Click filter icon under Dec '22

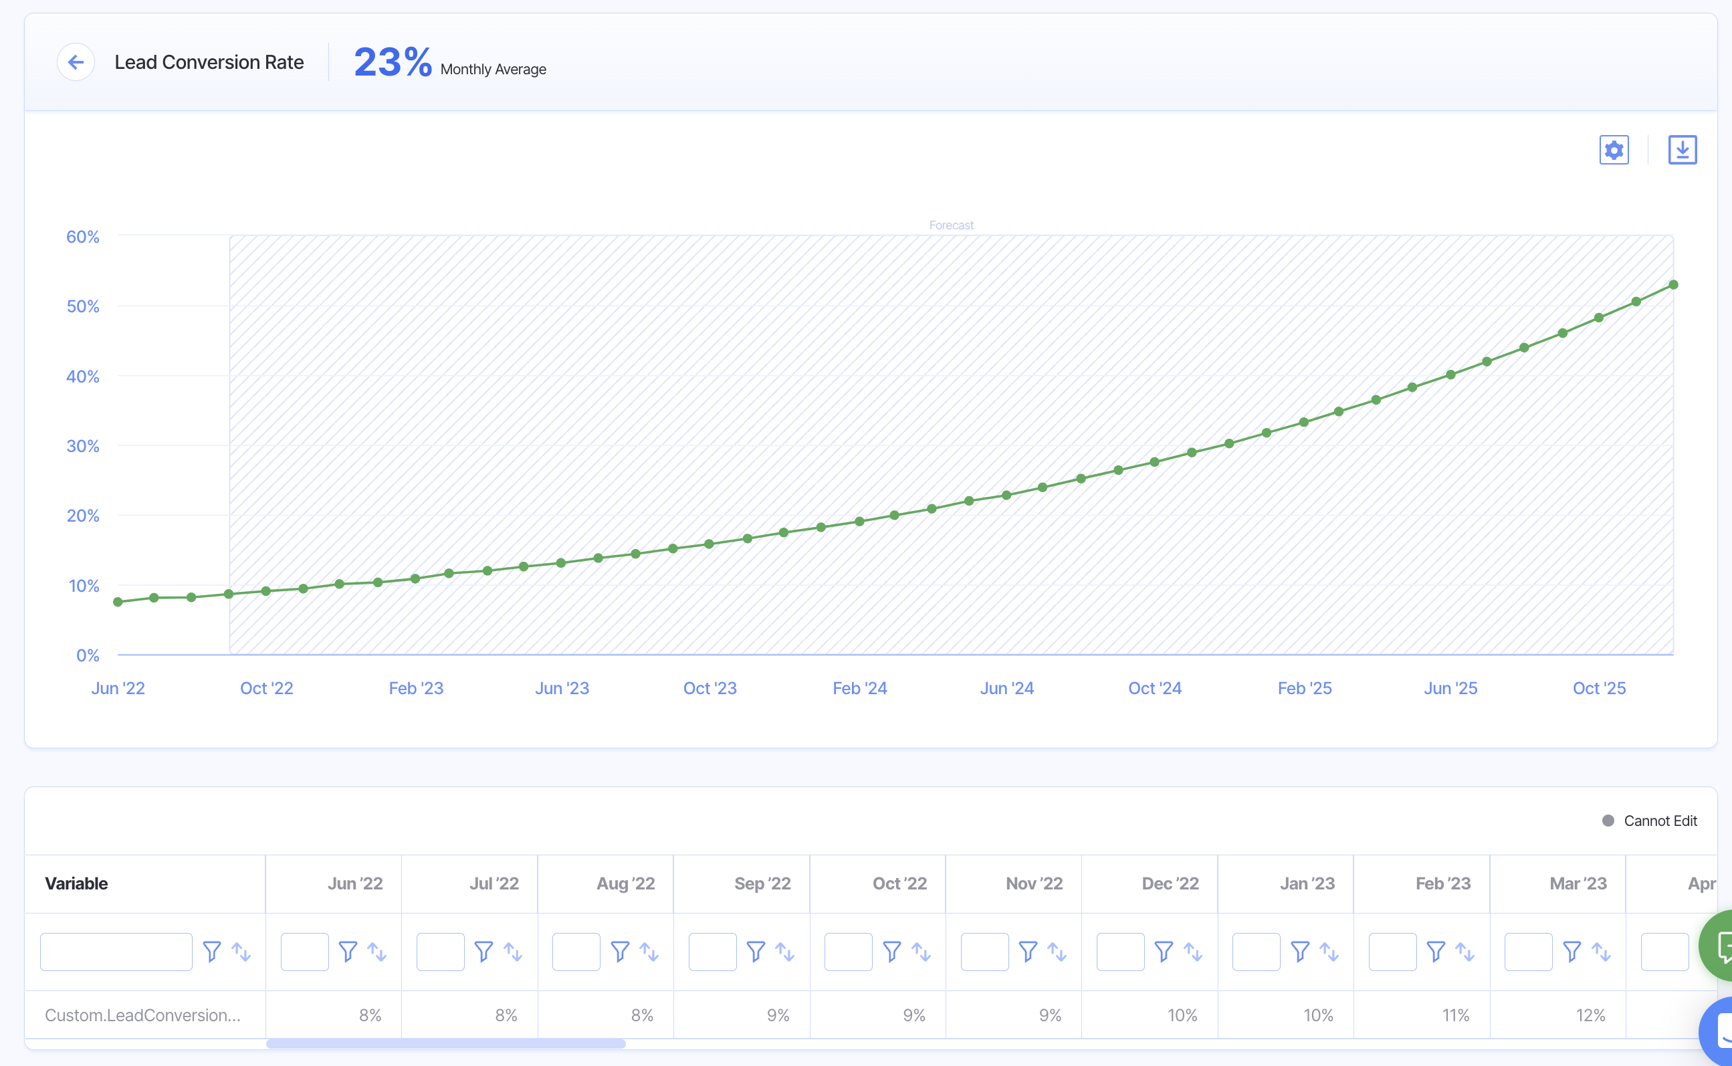(1164, 952)
